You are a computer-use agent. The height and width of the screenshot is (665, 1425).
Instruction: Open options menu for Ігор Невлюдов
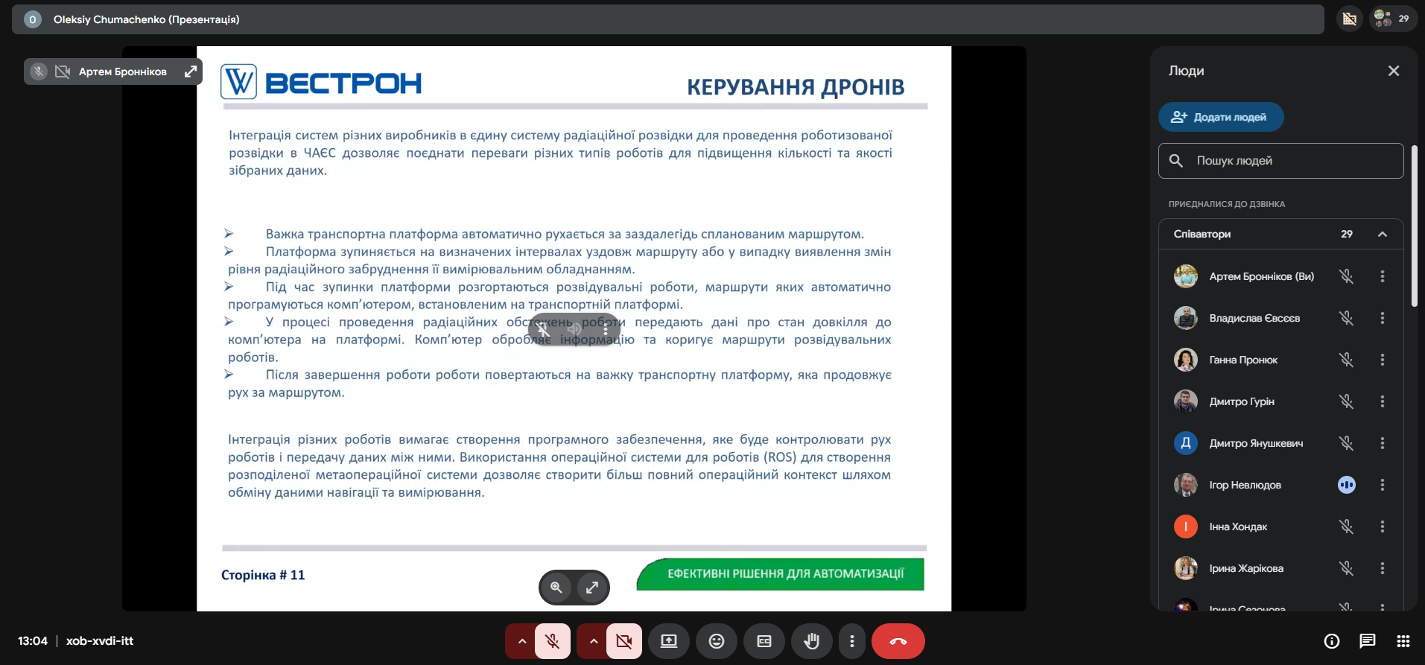pyautogui.click(x=1382, y=485)
